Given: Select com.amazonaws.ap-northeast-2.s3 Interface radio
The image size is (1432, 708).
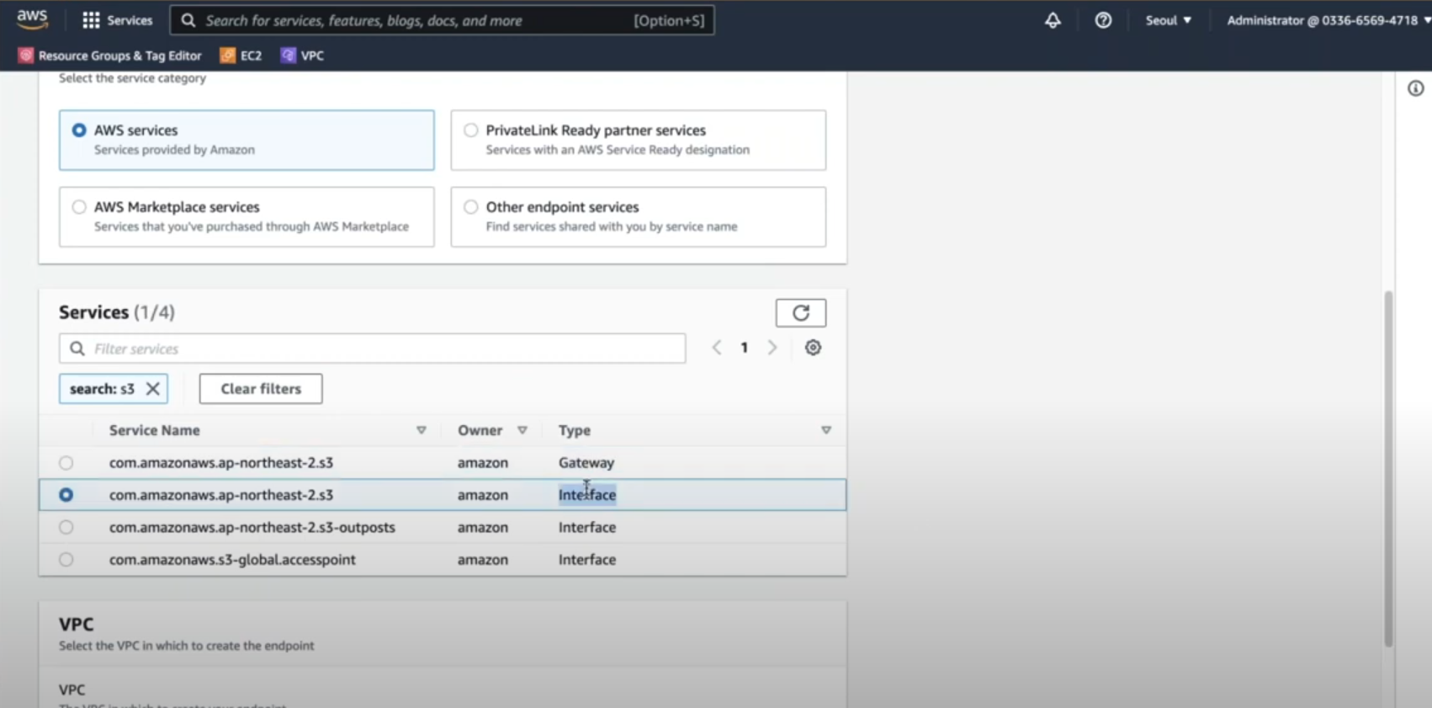Looking at the screenshot, I should pyautogui.click(x=66, y=495).
